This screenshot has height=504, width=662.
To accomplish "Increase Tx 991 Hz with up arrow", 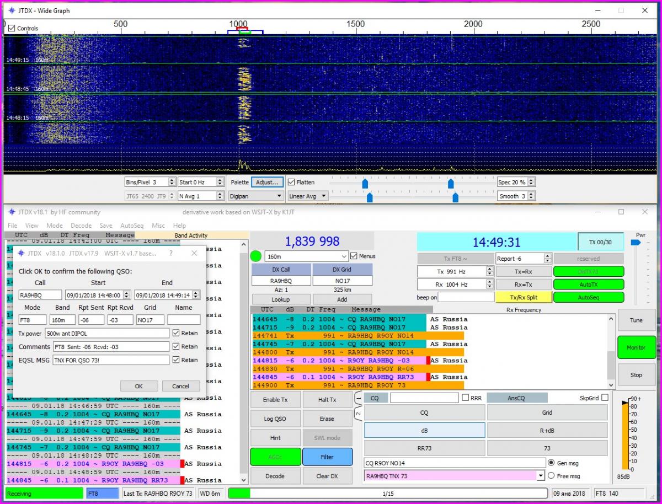I will tap(490, 269).
